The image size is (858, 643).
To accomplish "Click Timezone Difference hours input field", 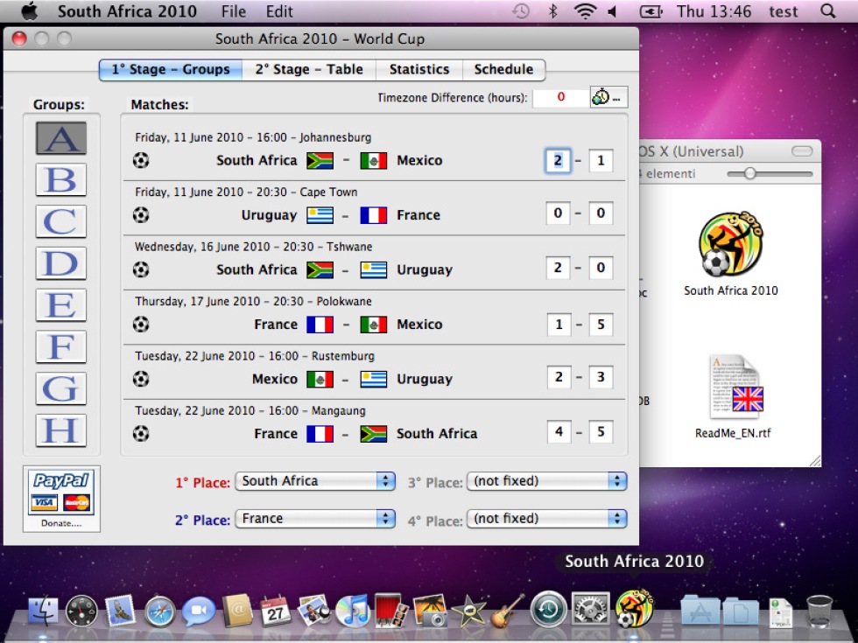I will click(560, 97).
